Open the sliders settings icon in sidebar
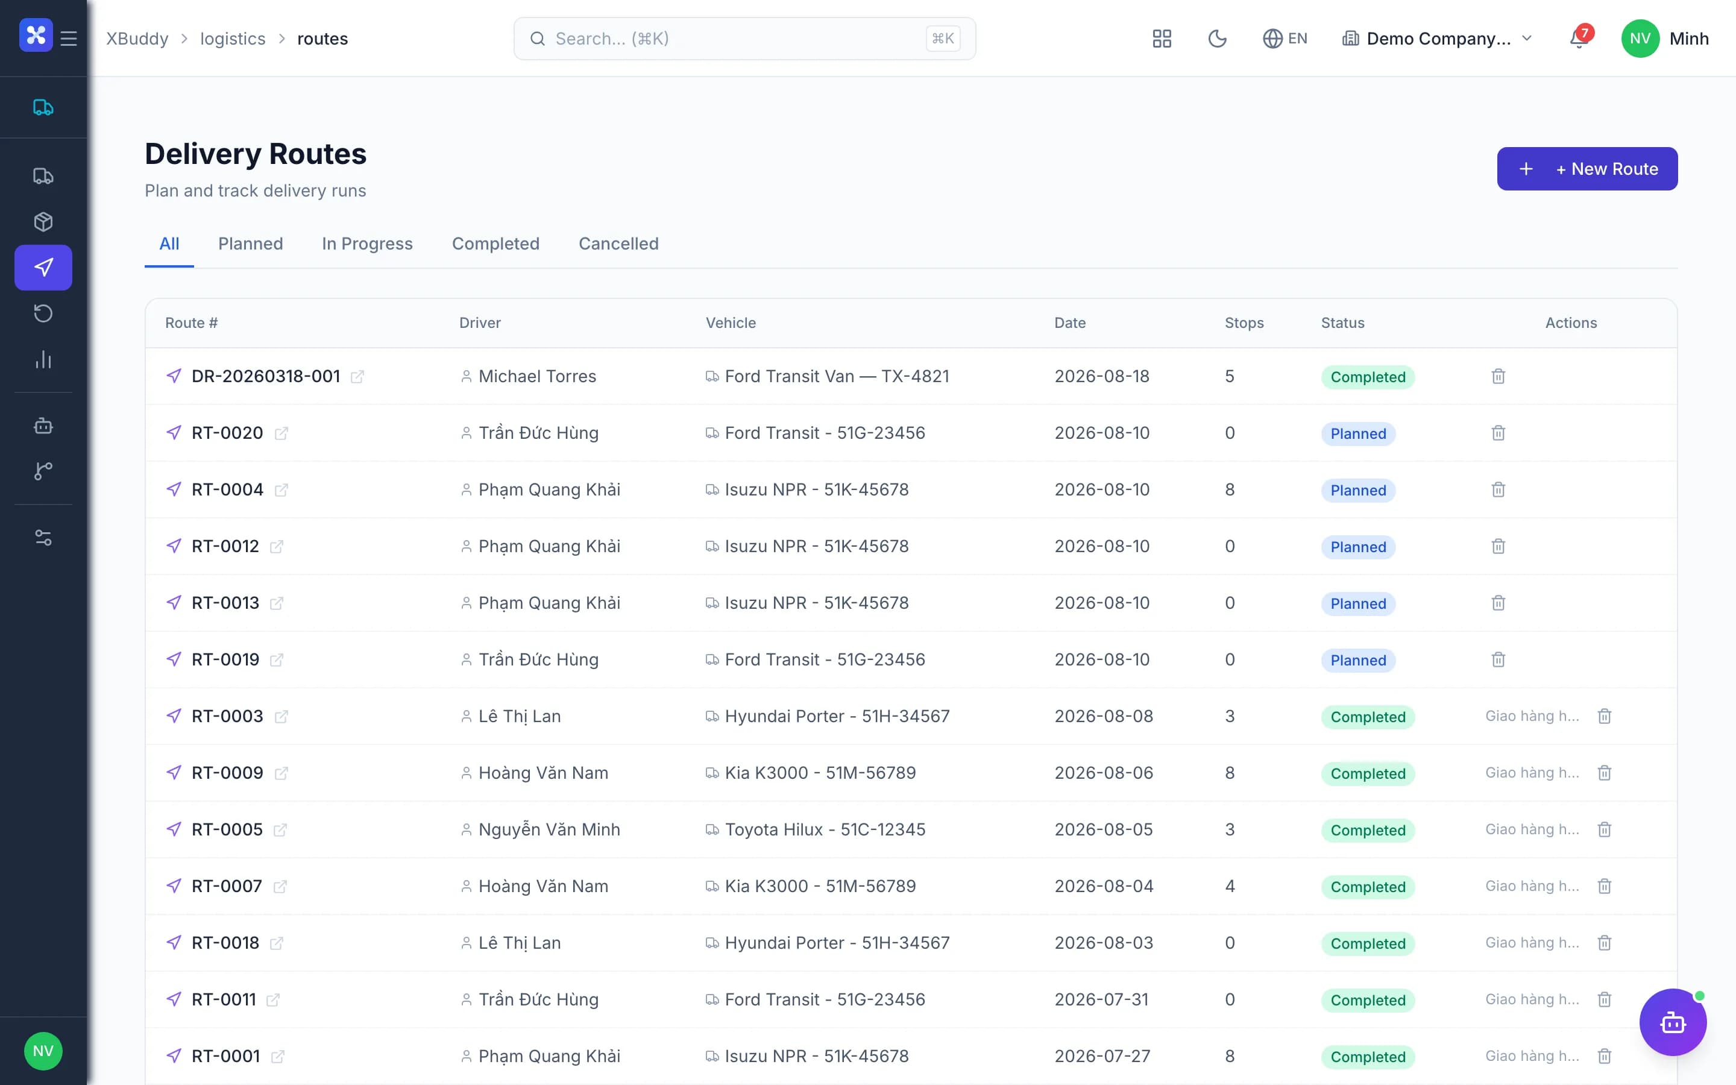Screen dimensions: 1736x1085 pos(43,538)
